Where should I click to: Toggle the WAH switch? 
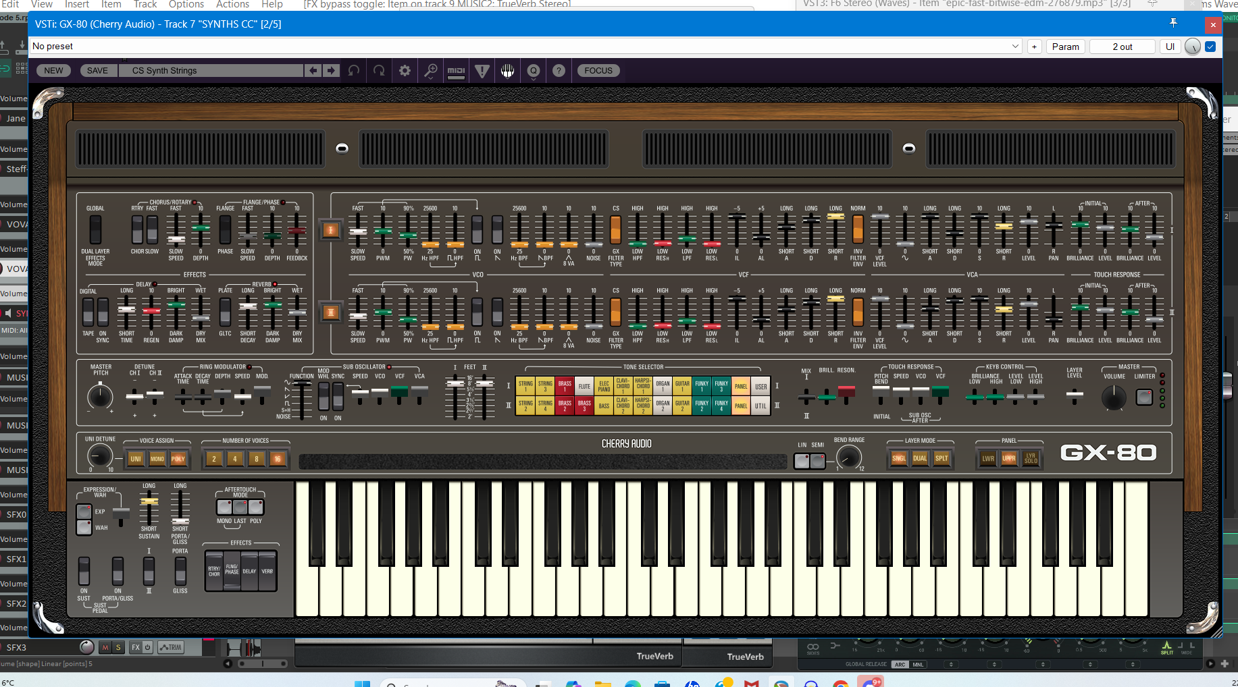[84, 527]
